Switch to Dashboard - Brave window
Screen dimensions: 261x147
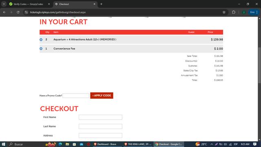pos(107,144)
